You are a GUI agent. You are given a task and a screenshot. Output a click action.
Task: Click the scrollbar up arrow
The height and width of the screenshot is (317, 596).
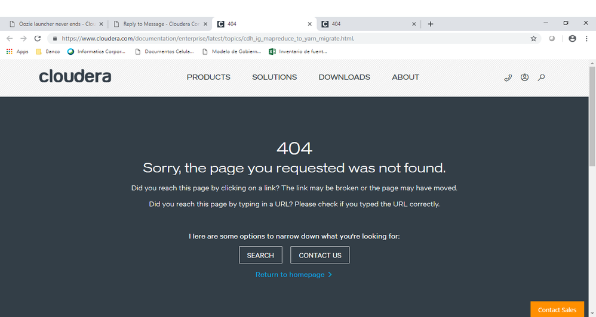point(592,63)
